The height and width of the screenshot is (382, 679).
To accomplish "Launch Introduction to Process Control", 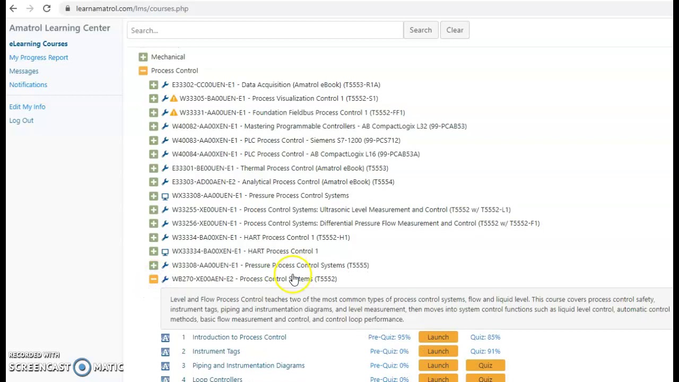I will click(438, 337).
